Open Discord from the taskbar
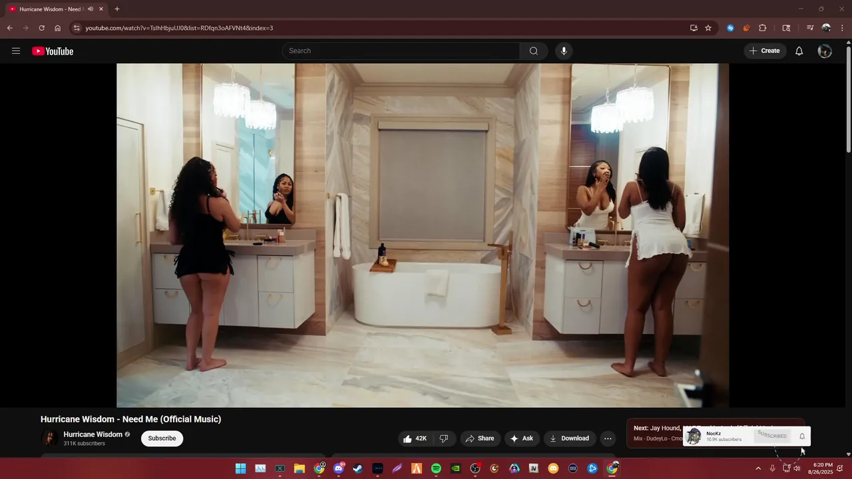This screenshot has width=852, height=479. pyautogui.click(x=339, y=468)
